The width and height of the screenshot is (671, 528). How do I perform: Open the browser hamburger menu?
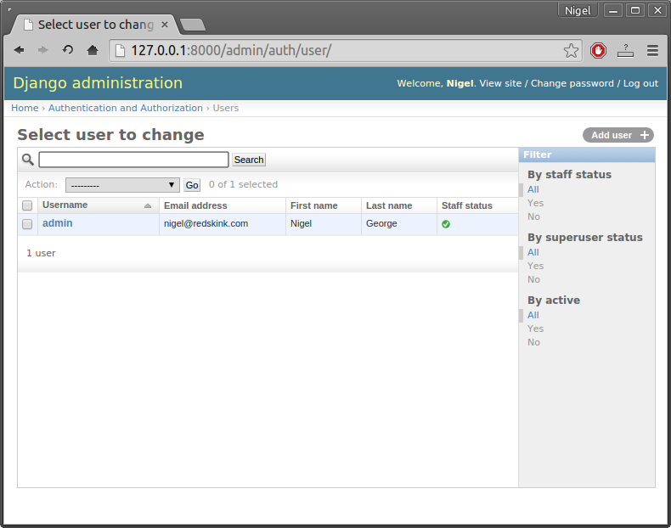click(652, 50)
